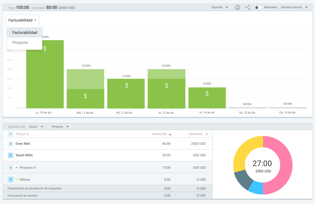The image size is (315, 204).
Task: Choose Proyecto in the open menu
Action: coord(25,43)
